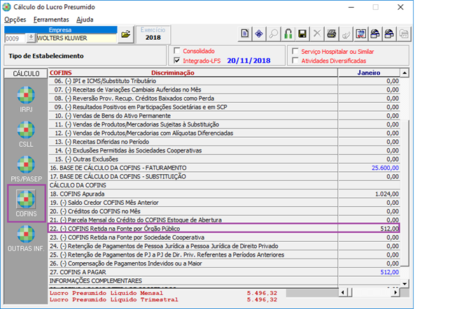Image resolution: width=469 pixels, height=309 pixels.
Task: Open the Ajuda menu
Action: tap(85, 20)
